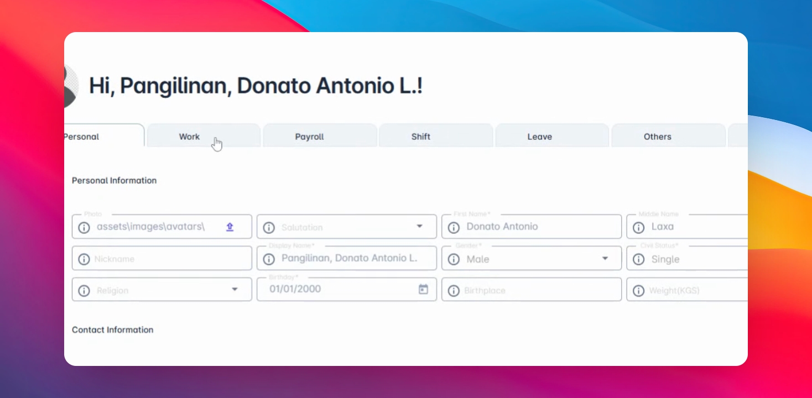812x398 pixels.
Task: Click the Contact Information heading
Action: coord(113,329)
